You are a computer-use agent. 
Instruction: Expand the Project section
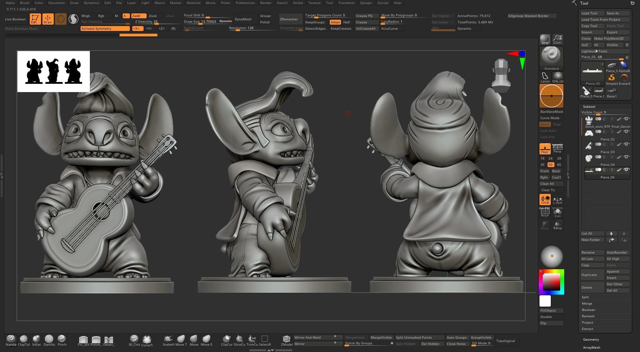(x=587, y=322)
